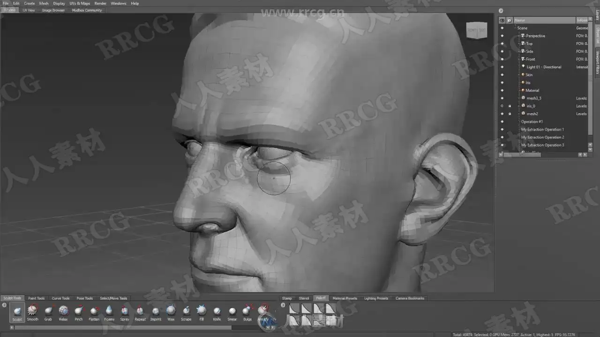Select the Sculpt tool
600x337 pixels.
(17, 313)
